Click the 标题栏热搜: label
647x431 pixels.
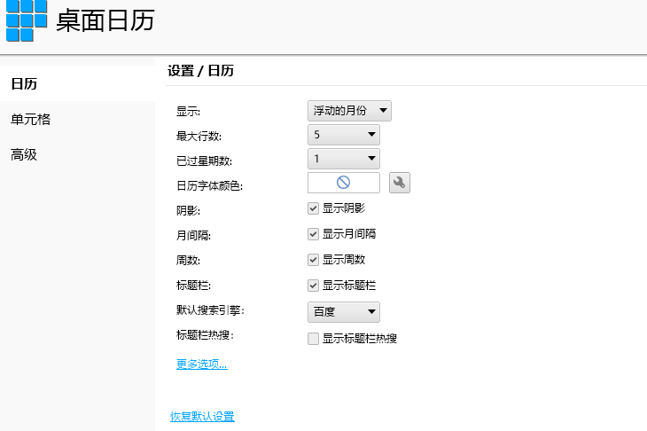[205, 335]
